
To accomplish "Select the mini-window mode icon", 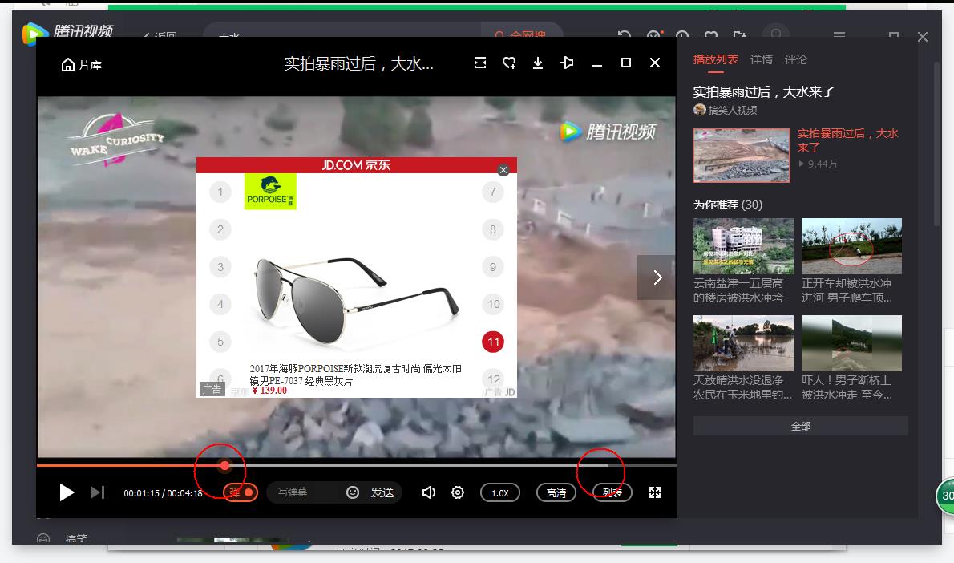I will point(479,63).
